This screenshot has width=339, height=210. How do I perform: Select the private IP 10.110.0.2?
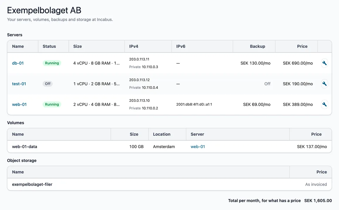coord(150,108)
